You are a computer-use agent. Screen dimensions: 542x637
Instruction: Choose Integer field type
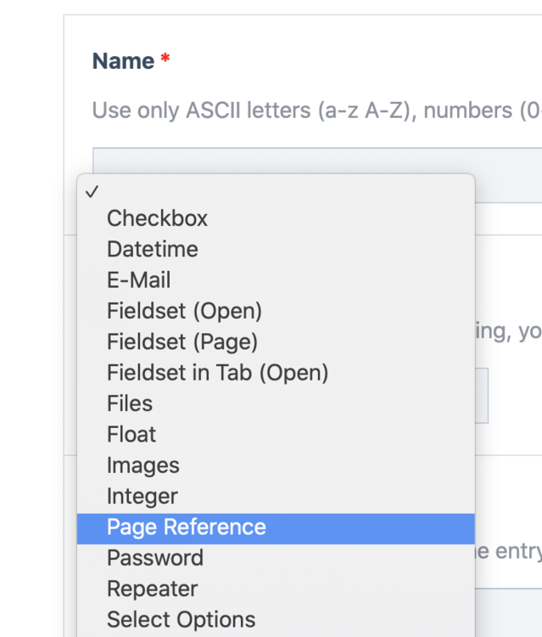[x=142, y=496]
